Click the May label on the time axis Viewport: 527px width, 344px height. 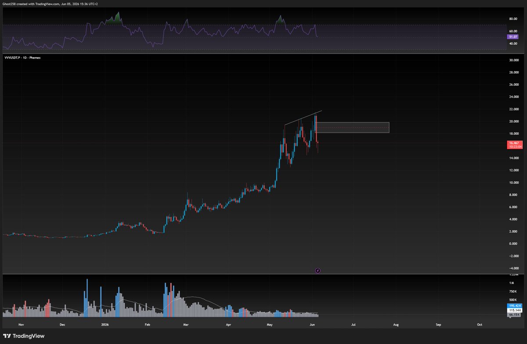(270, 325)
